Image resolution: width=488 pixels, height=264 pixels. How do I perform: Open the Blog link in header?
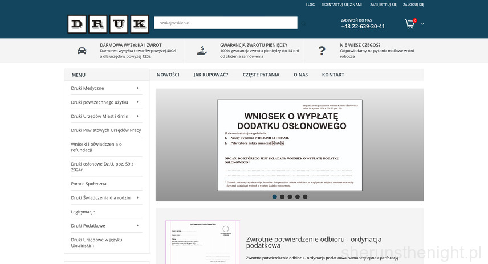pyautogui.click(x=310, y=5)
